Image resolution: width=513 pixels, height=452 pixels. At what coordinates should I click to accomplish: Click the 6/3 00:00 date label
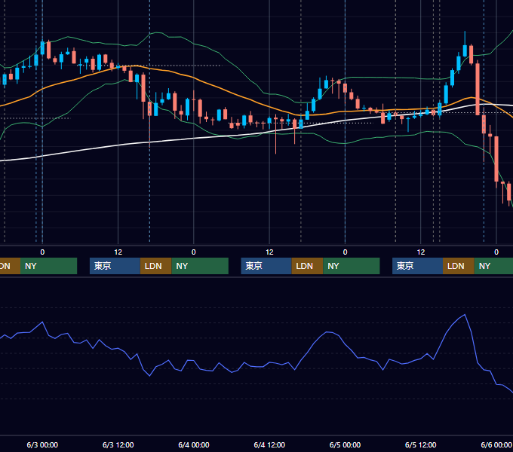pos(42,444)
